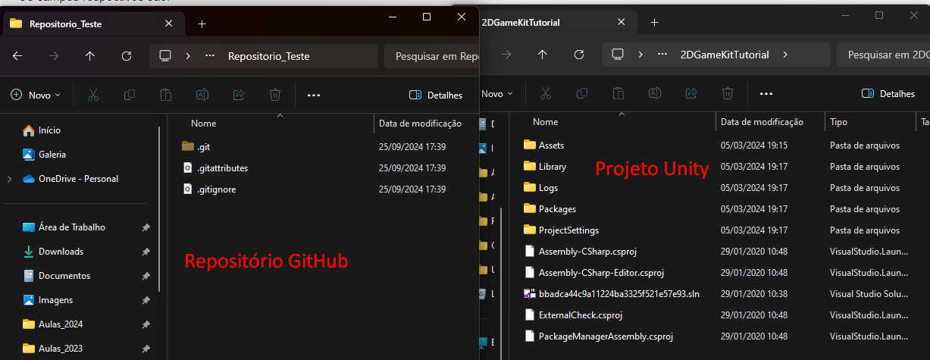This screenshot has height=360, width=930.
Task: Click Pesquisar search box in Repositorio_Teste window
Action: coord(432,55)
